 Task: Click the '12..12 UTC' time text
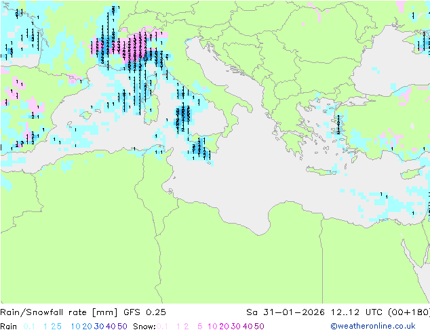click(357, 312)
